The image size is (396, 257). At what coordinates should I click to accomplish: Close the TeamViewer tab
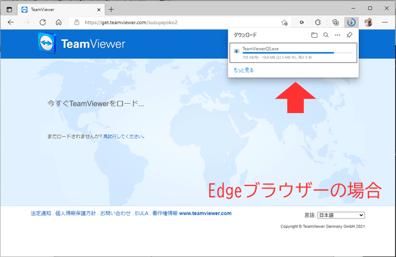pos(99,10)
